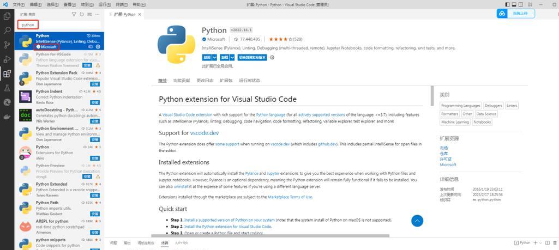
Task: Open the Source Control view
Action: coord(7,45)
